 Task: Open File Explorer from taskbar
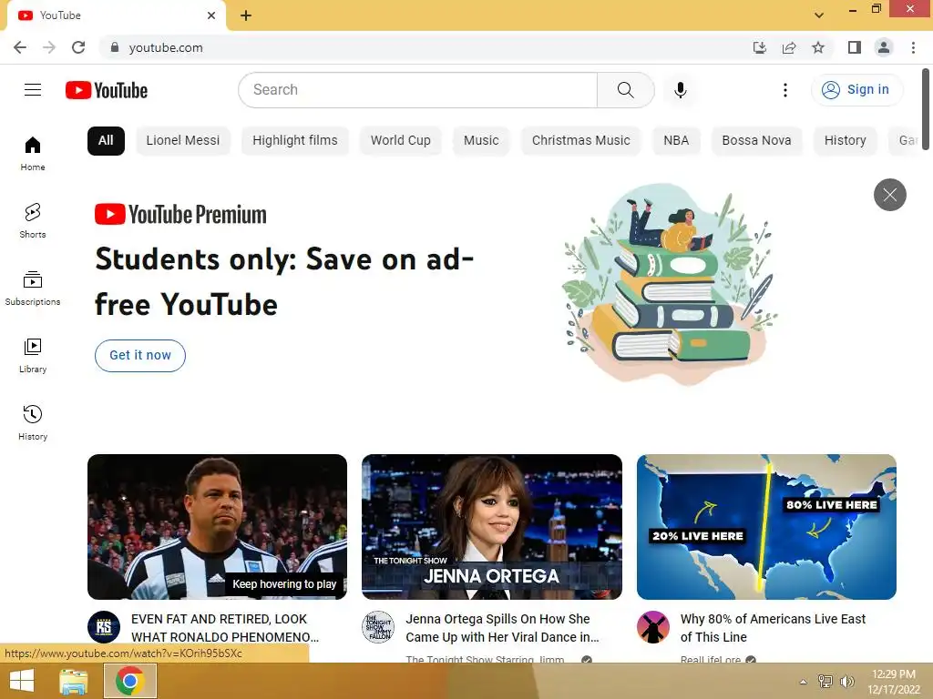[x=73, y=681]
